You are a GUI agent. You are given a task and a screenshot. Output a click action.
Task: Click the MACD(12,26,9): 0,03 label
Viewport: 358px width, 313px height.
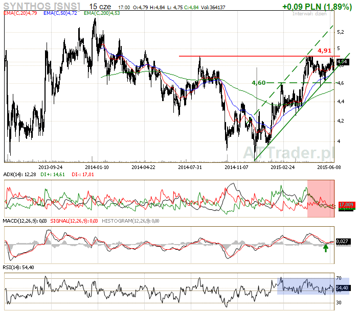pos(25,221)
